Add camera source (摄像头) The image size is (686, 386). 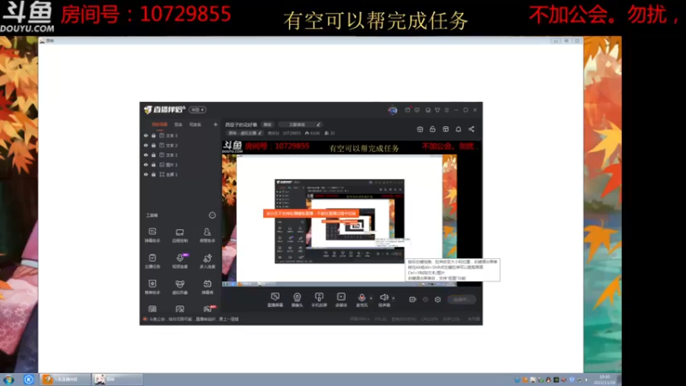297,299
